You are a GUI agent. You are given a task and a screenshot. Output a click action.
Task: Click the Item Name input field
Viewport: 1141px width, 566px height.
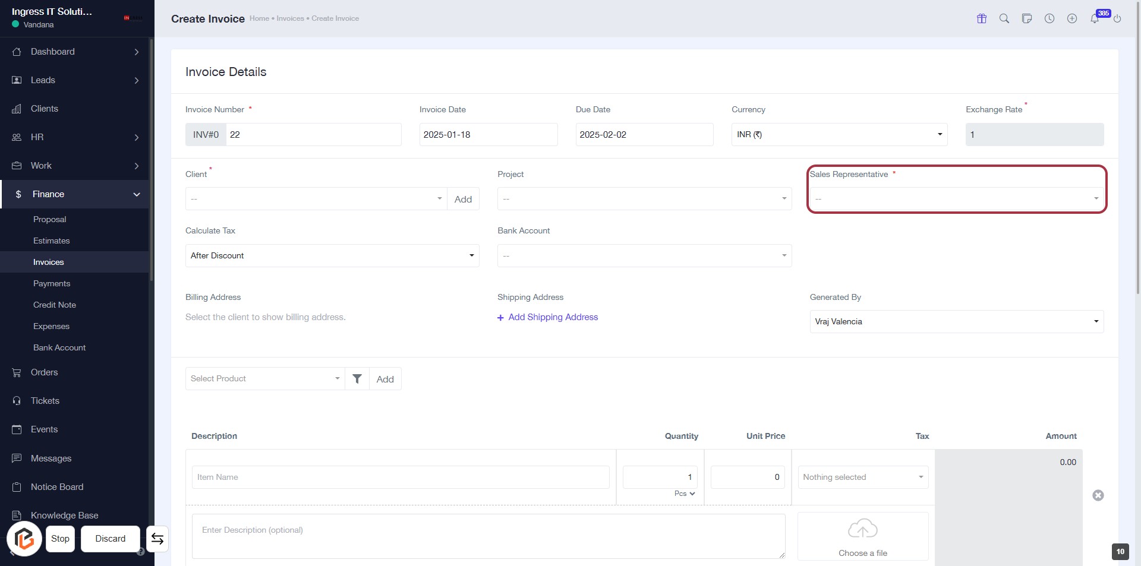[x=400, y=478]
